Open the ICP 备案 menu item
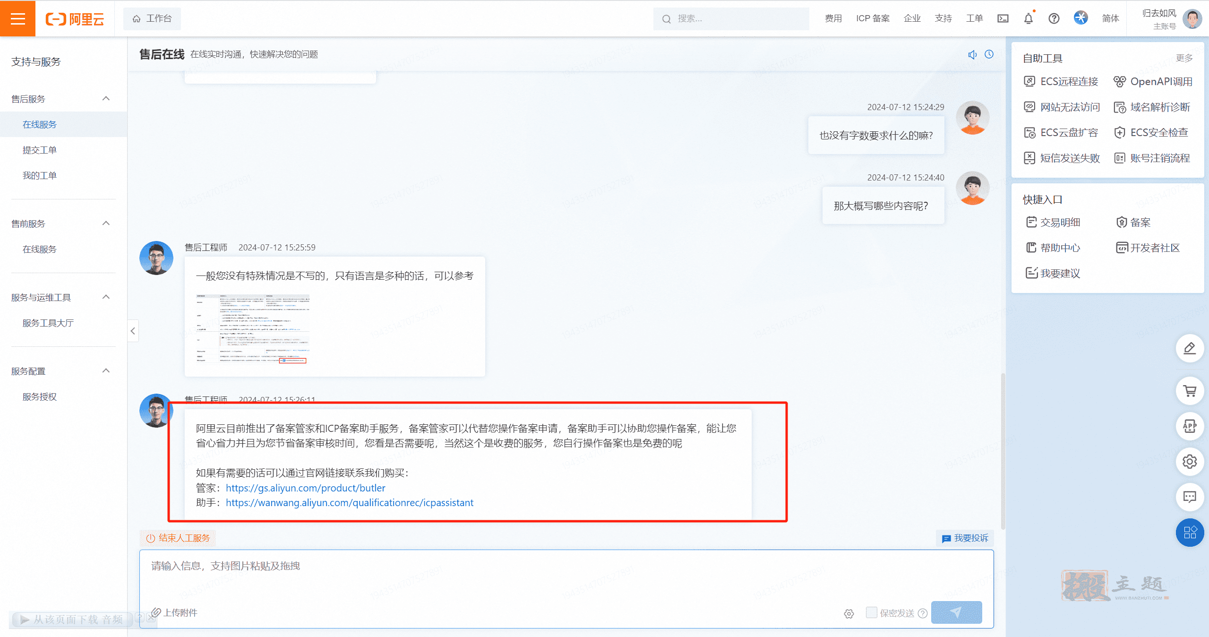Screen dimensions: 1209x637 (873, 18)
